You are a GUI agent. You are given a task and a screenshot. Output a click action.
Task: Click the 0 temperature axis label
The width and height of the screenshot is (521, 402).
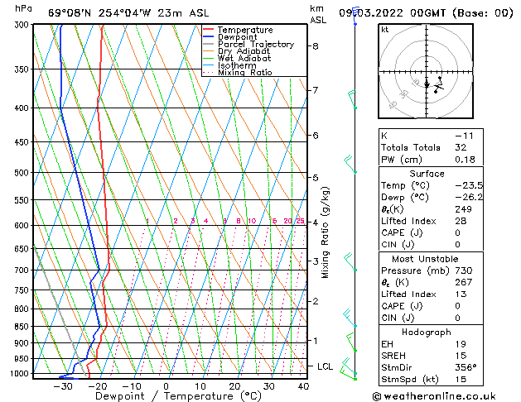coord(166,386)
